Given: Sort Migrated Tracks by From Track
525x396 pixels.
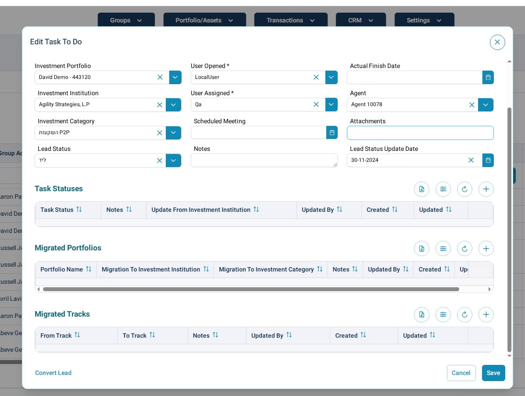Looking at the screenshot, I should (x=77, y=335).
